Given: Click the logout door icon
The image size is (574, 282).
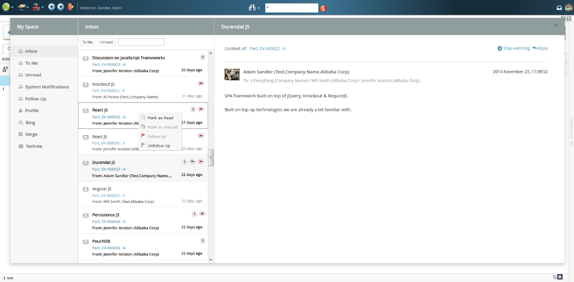Looking at the screenshot, I should coord(70,7).
